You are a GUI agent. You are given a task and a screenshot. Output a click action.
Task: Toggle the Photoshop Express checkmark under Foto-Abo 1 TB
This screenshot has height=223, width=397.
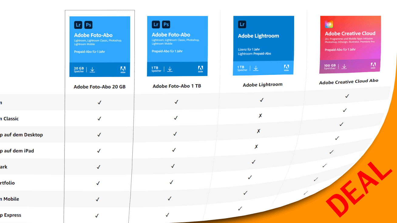point(167,215)
